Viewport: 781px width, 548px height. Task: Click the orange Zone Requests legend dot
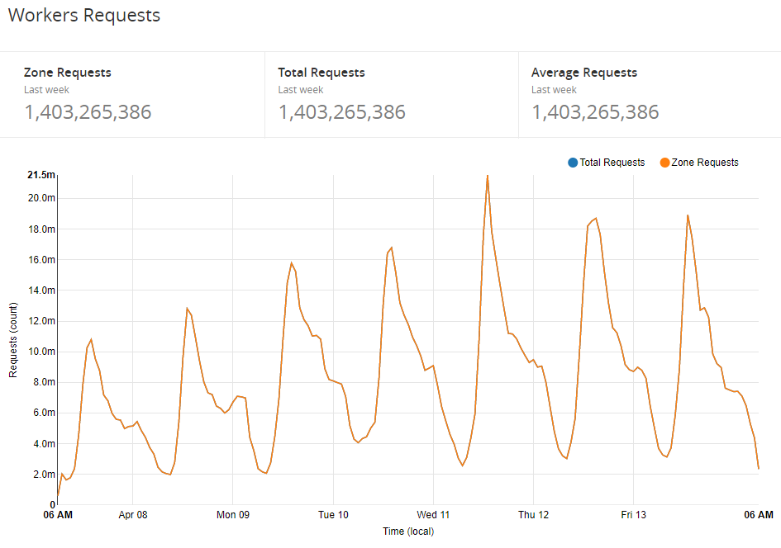[x=664, y=163]
